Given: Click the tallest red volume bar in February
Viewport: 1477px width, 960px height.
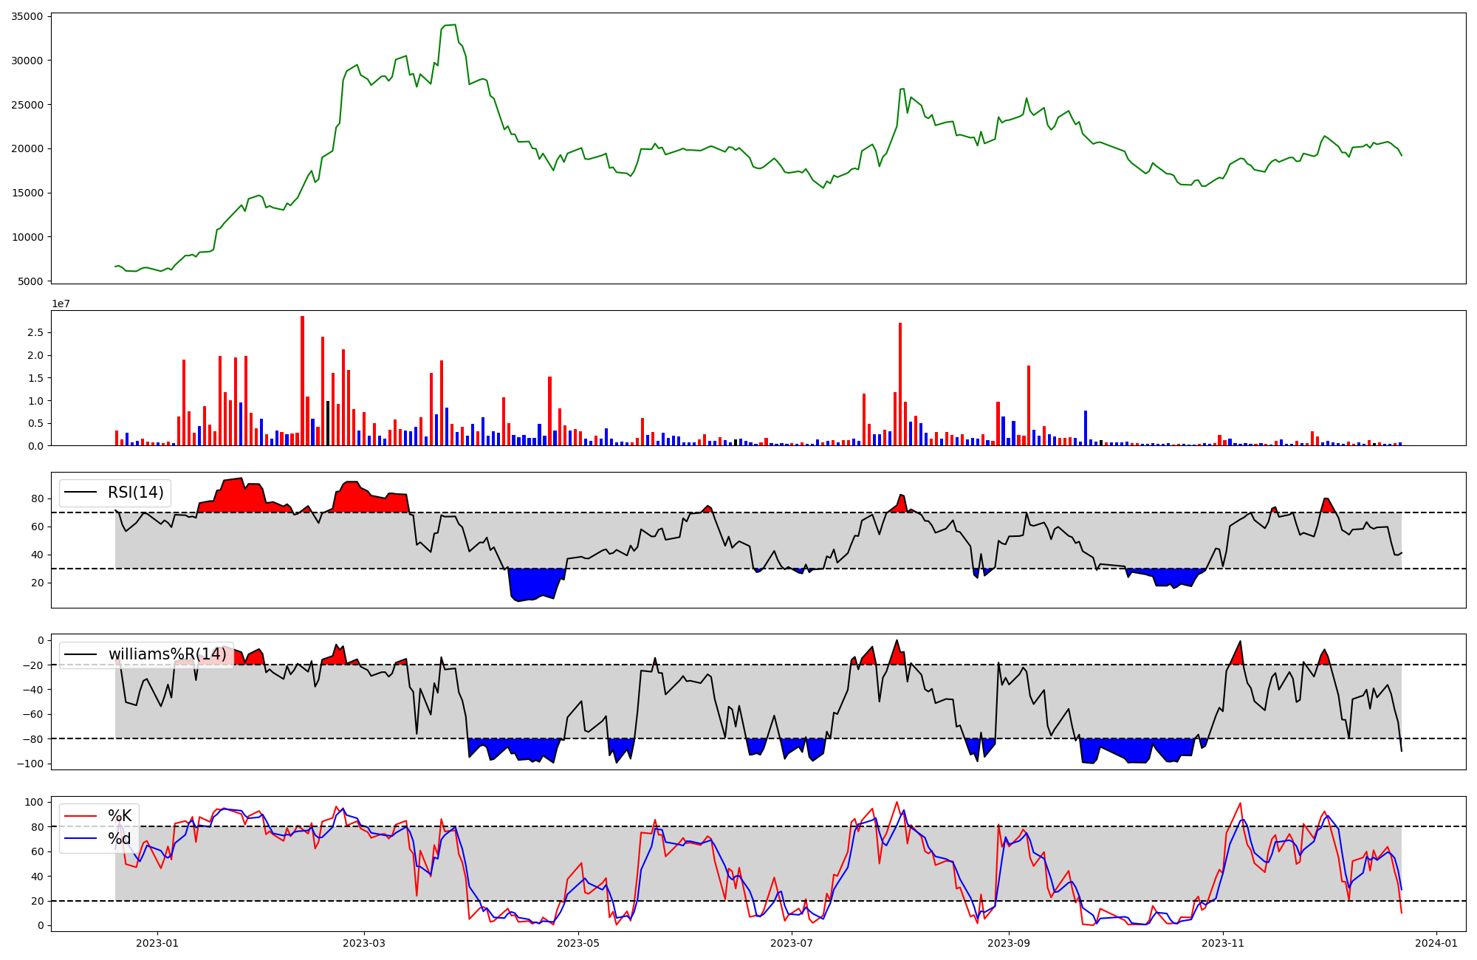Looking at the screenshot, I should tap(302, 380).
